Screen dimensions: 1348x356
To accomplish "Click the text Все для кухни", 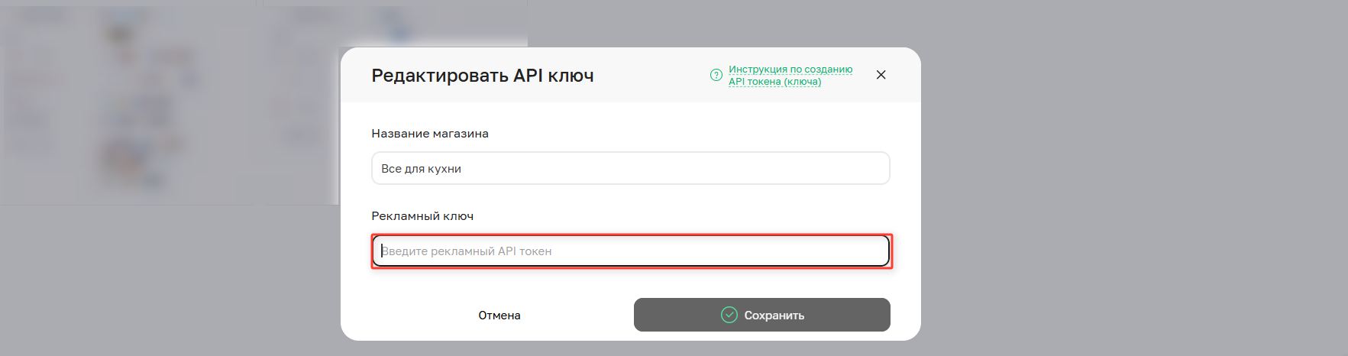I will (421, 169).
